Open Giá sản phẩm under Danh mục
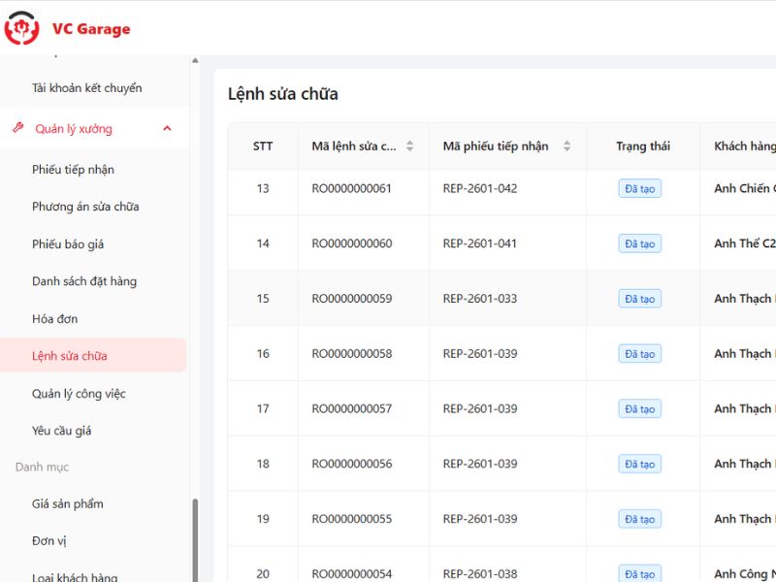 [67, 504]
